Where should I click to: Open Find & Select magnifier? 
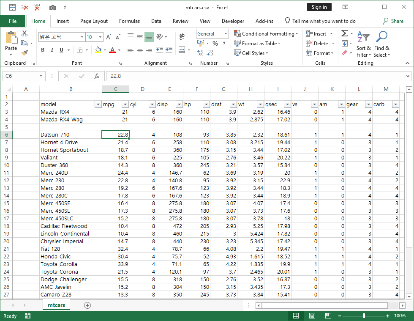(381, 44)
